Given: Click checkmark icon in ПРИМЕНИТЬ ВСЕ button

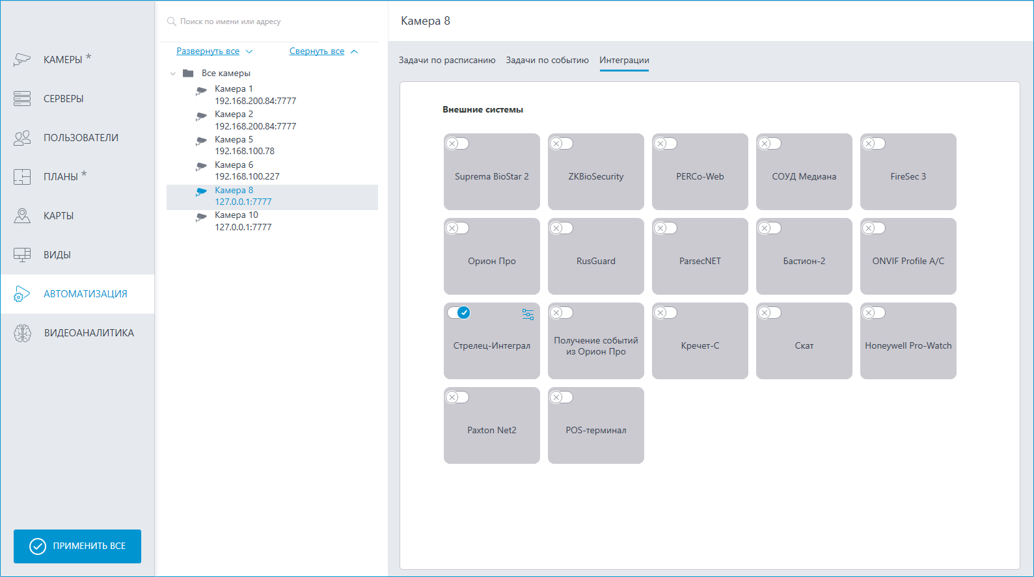Looking at the screenshot, I should (38, 546).
